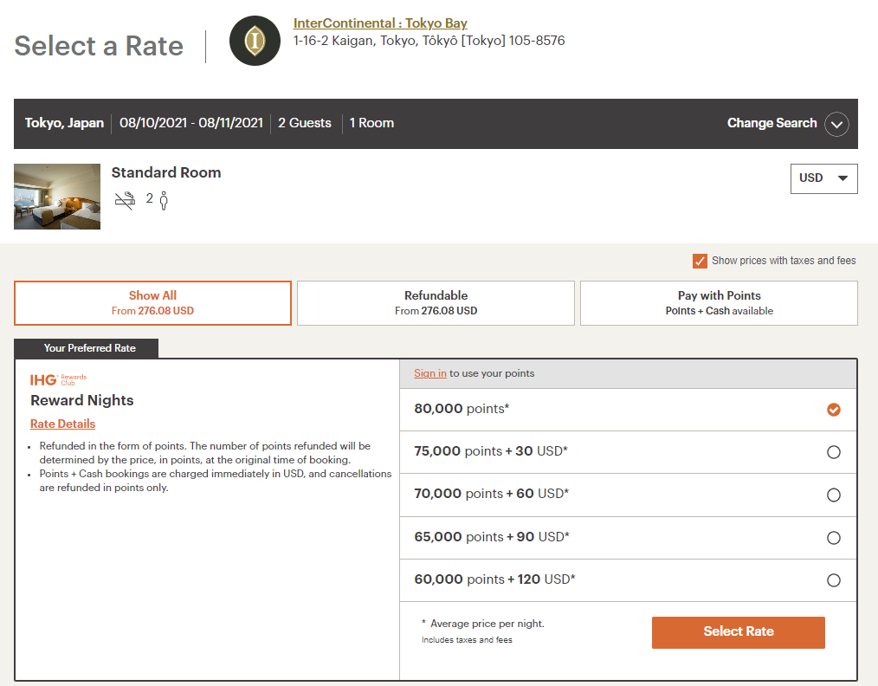Click the Show All rate filter
This screenshot has height=686, width=878.
click(x=152, y=302)
